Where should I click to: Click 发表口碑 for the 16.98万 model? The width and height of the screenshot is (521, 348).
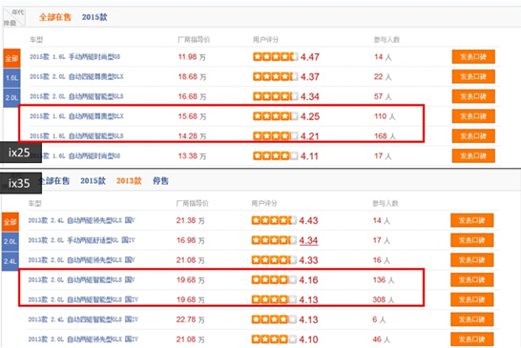(471, 240)
